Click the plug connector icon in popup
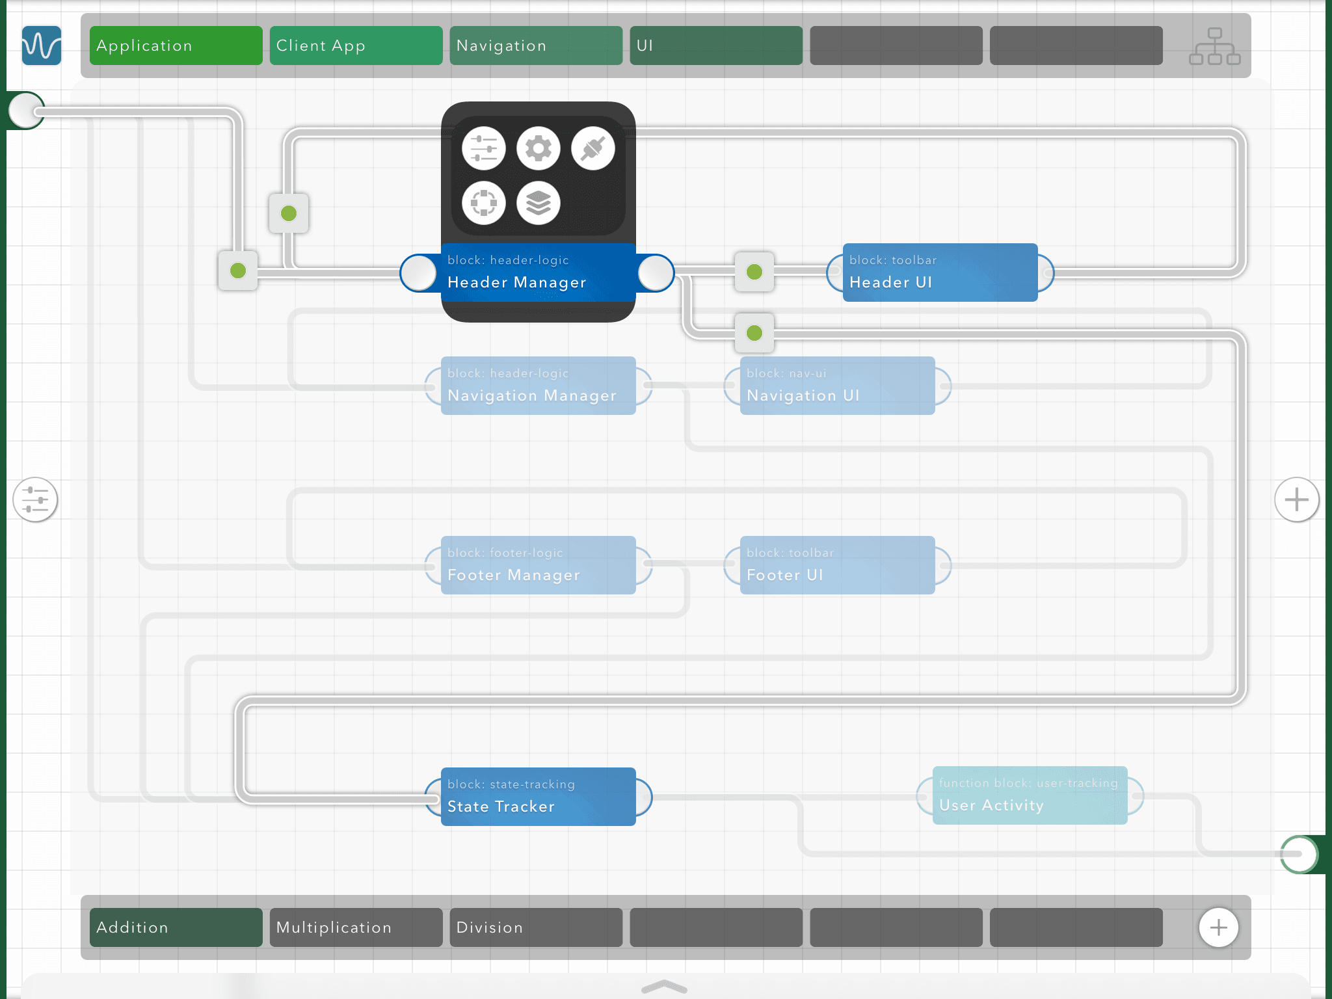The image size is (1332, 999). (x=593, y=149)
